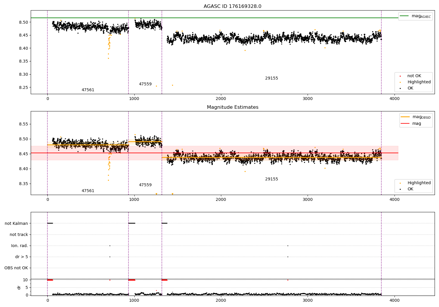
Task: Click the 29155 label in the top plot
Action: click(272, 78)
